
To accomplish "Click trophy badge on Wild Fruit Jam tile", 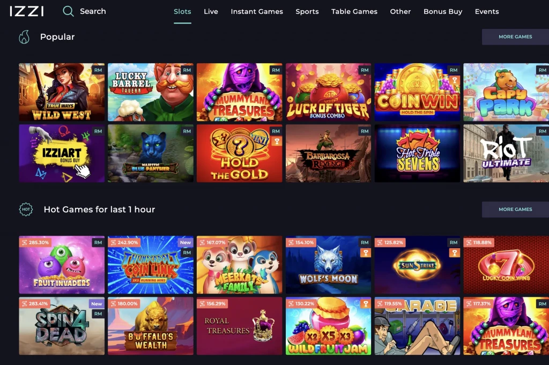I will [x=366, y=304].
